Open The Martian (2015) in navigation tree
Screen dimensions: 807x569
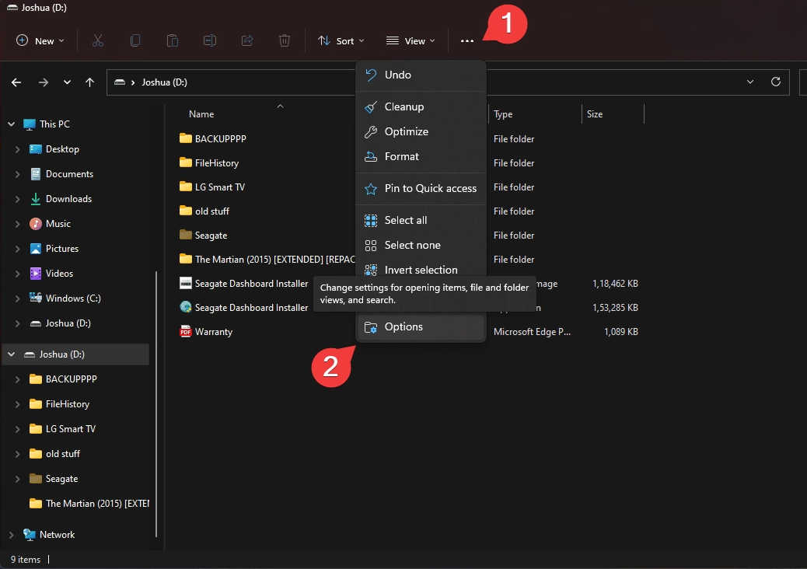(89, 504)
